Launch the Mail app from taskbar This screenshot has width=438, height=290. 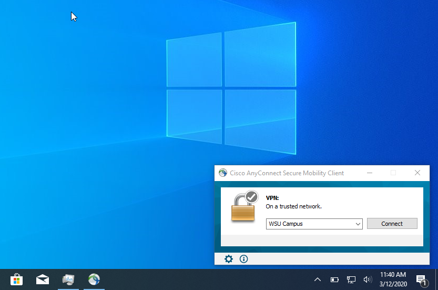43,279
